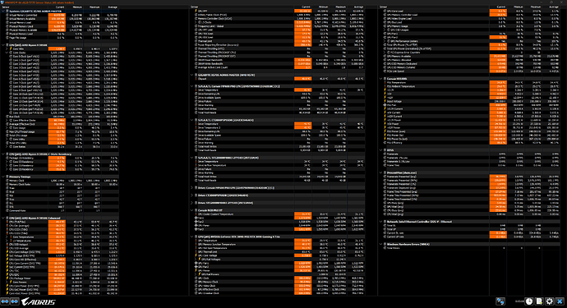The width and height of the screenshot is (567, 308).
Task: Click left panel Minimum column header
Action: point(75,7)
